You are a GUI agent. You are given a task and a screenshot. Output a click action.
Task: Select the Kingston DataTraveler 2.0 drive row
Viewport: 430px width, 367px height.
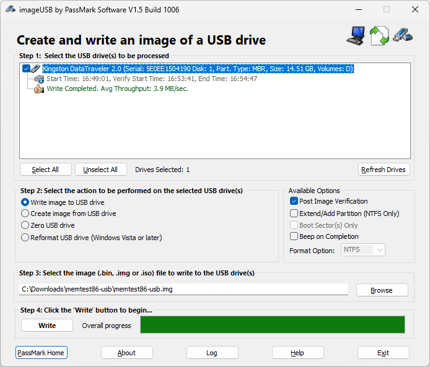coord(198,69)
